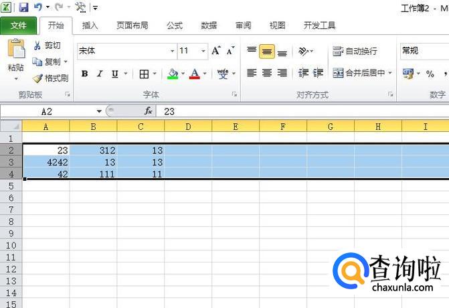Image resolution: width=449 pixels, height=308 pixels.
Task: Expand the 粘贴 paste options arrow
Action: (x=16, y=78)
